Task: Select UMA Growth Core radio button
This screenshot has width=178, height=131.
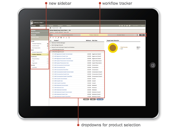Action: pyautogui.click(x=53, y=81)
